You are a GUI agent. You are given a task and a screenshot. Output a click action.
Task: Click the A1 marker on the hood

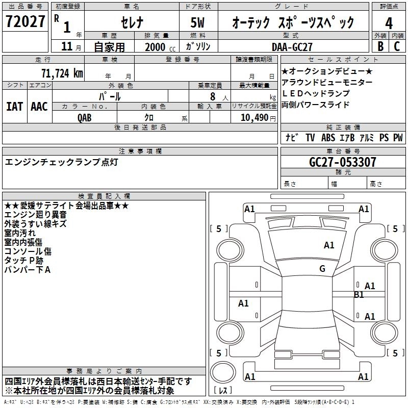coord(329,245)
